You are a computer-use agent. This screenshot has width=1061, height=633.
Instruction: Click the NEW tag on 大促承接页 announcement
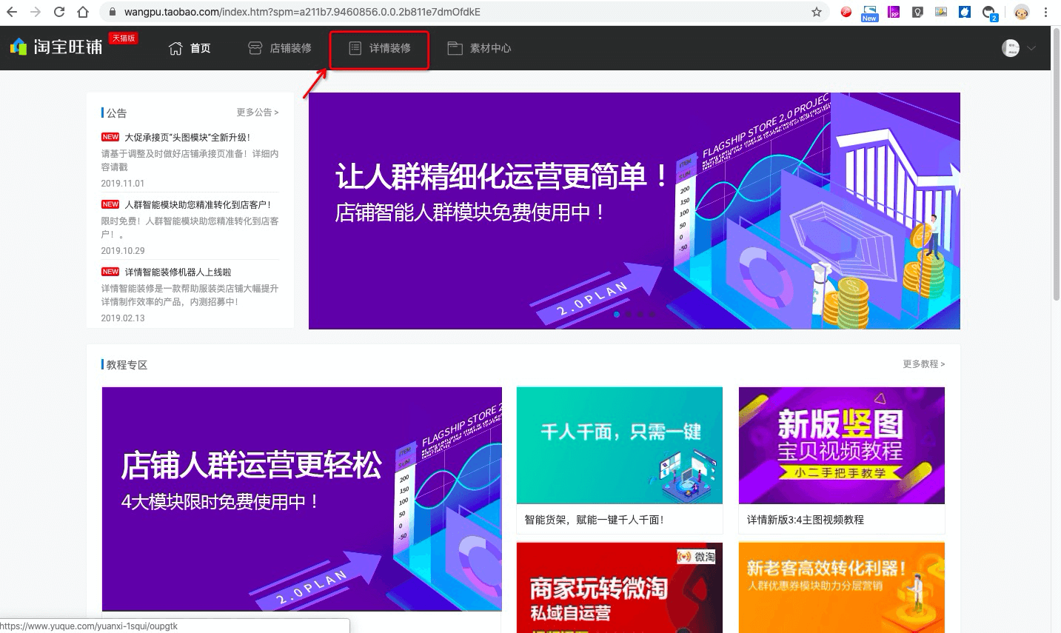110,137
